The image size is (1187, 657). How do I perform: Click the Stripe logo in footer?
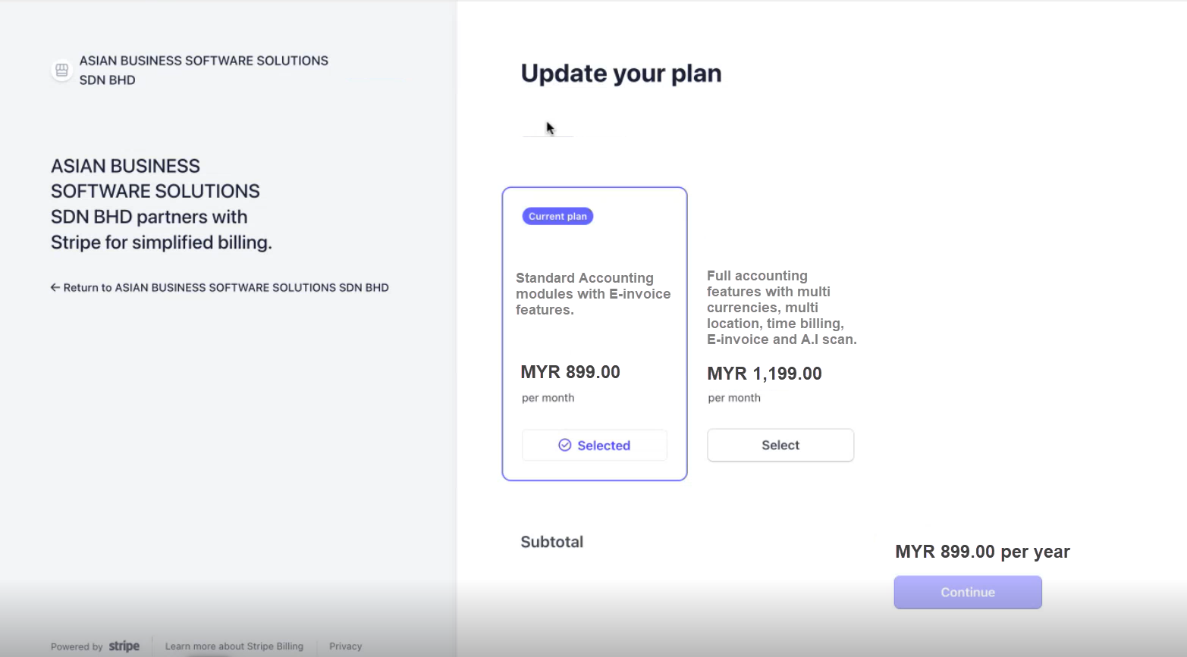(124, 646)
